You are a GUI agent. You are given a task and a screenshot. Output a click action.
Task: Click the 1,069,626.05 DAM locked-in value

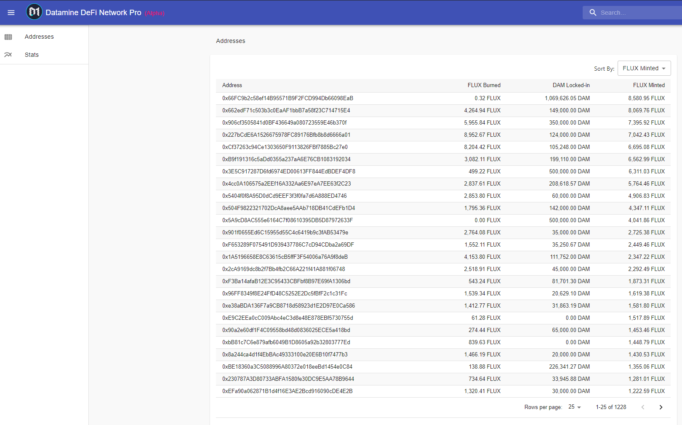pyautogui.click(x=567, y=98)
